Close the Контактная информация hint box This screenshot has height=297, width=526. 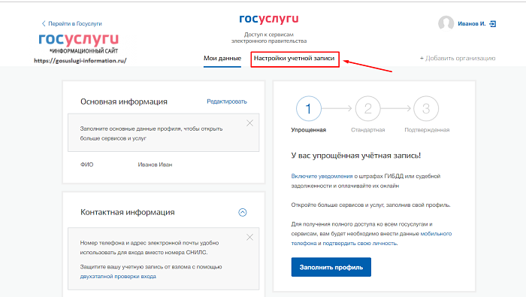coord(249,238)
